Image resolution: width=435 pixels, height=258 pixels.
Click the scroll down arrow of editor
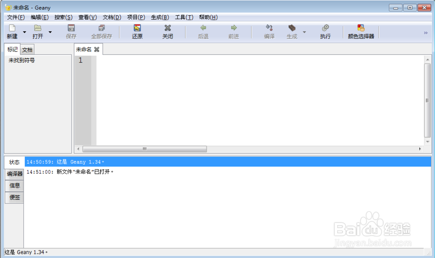pyautogui.click(x=427, y=142)
